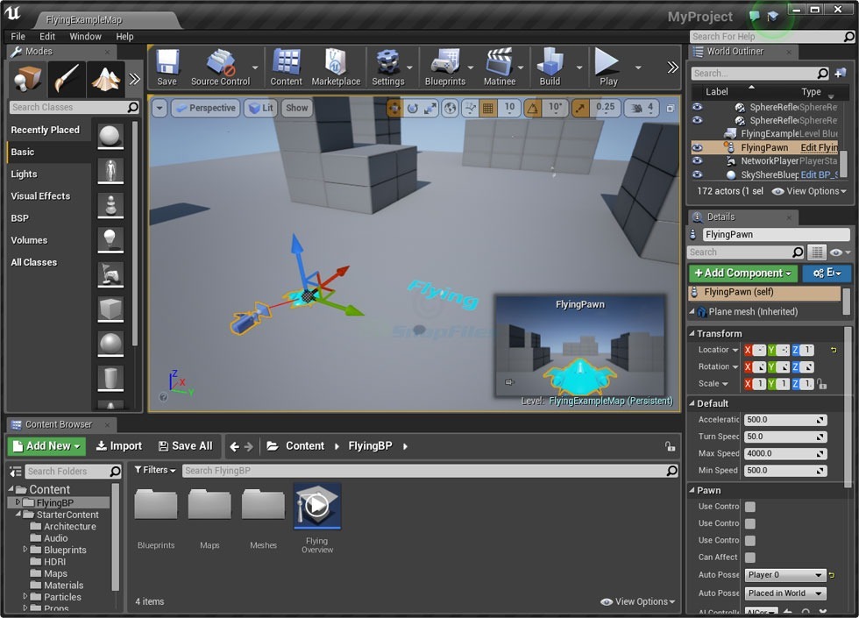This screenshot has height=618, width=859.
Task: Select the Scale transform tool
Action: point(431,107)
